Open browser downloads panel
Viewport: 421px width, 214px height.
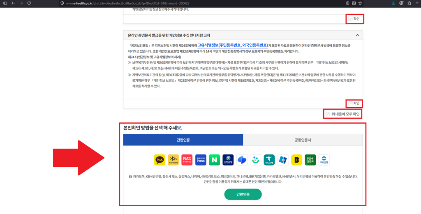point(393,3)
